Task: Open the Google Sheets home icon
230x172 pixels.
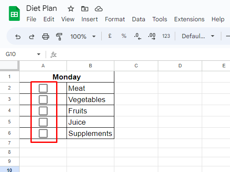Action: [x=14, y=13]
